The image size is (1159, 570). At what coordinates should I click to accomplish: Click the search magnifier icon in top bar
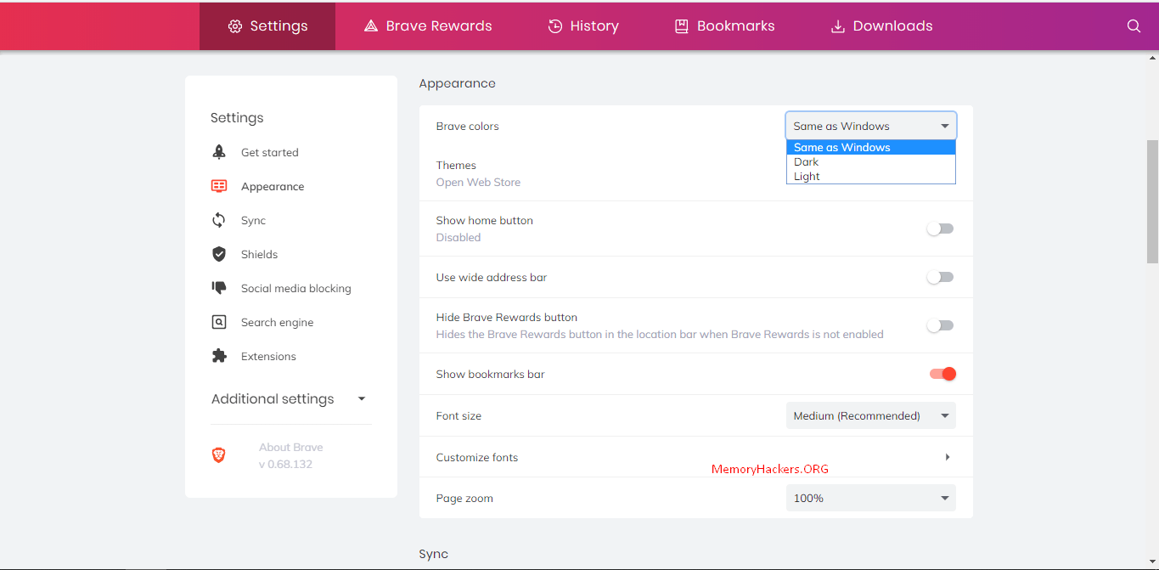pos(1134,26)
